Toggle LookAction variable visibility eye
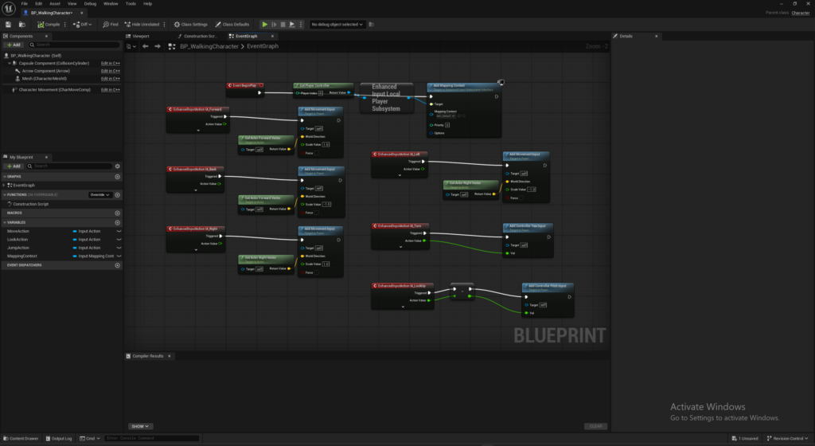The width and height of the screenshot is (815, 446). click(x=119, y=240)
